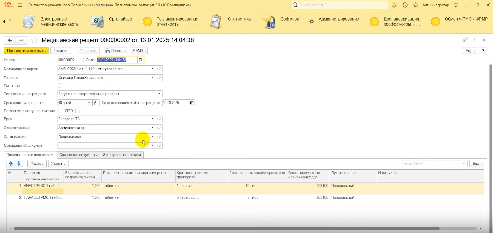The width and height of the screenshot is (493, 233).
Task: Expand the Тип назначения рецепта dropdown
Action: click(159, 94)
